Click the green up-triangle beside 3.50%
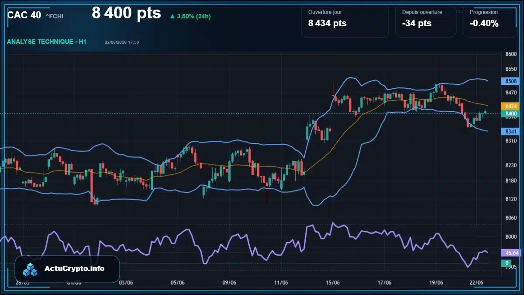This screenshot has height=295, width=524. click(x=172, y=17)
